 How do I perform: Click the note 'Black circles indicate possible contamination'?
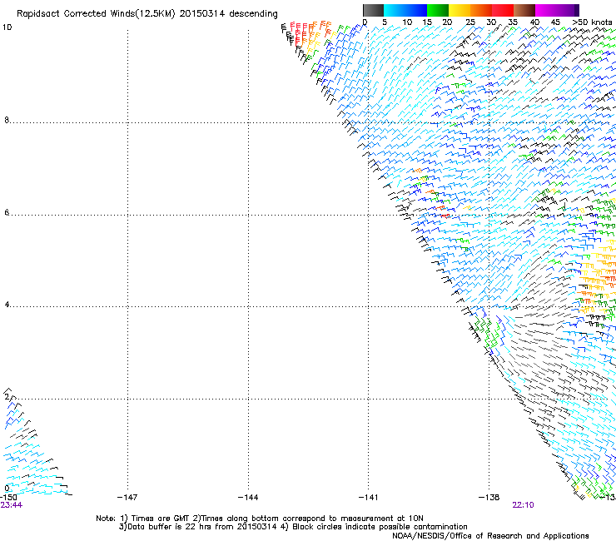(x=380, y=527)
